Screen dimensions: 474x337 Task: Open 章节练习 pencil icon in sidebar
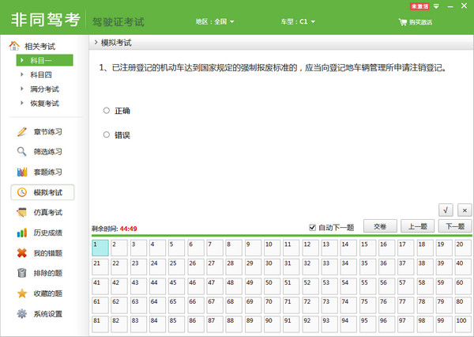[21, 131]
